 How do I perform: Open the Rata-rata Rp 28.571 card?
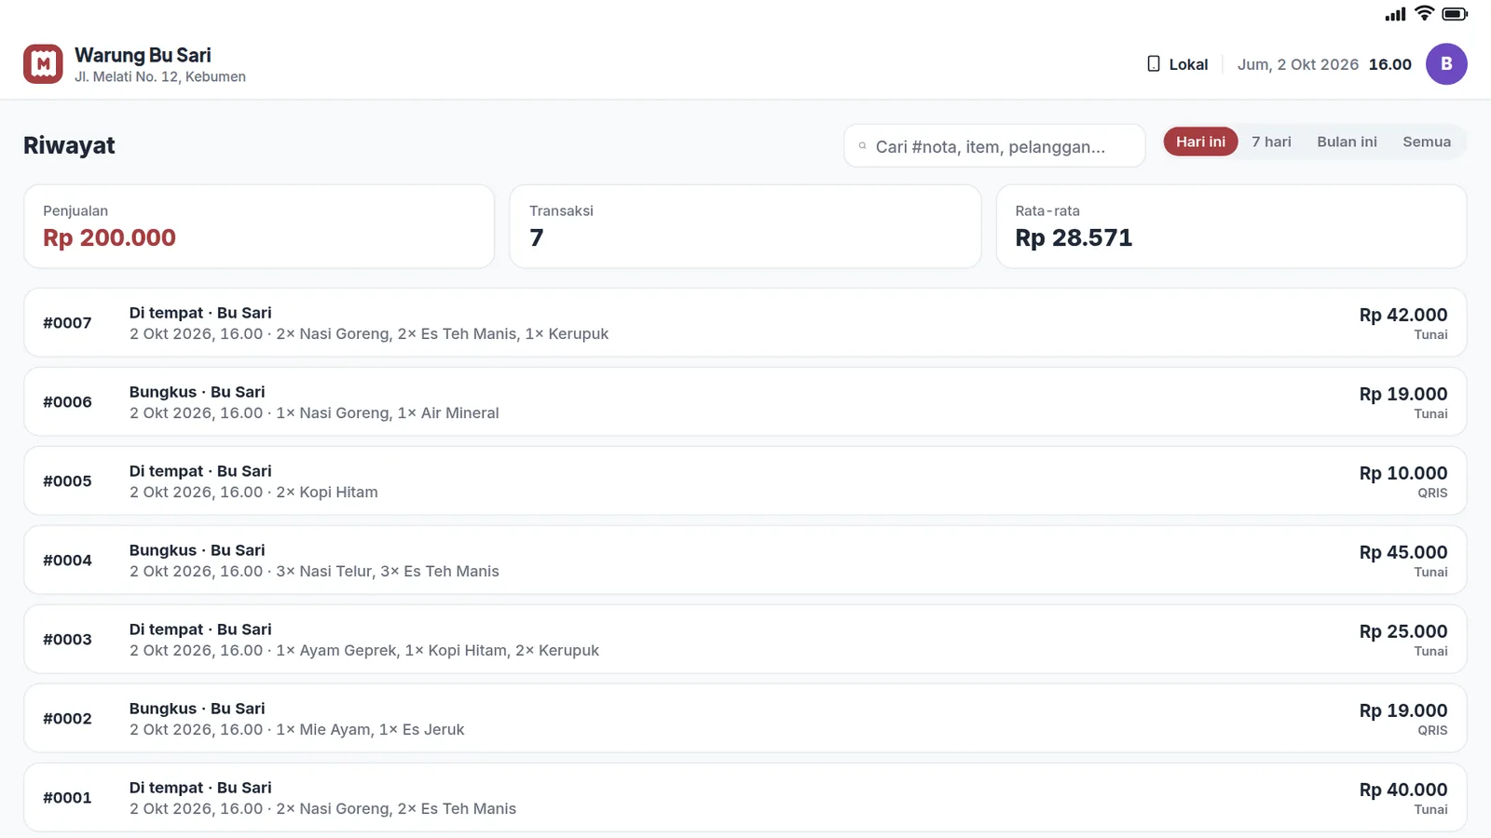pos(1231,226)
